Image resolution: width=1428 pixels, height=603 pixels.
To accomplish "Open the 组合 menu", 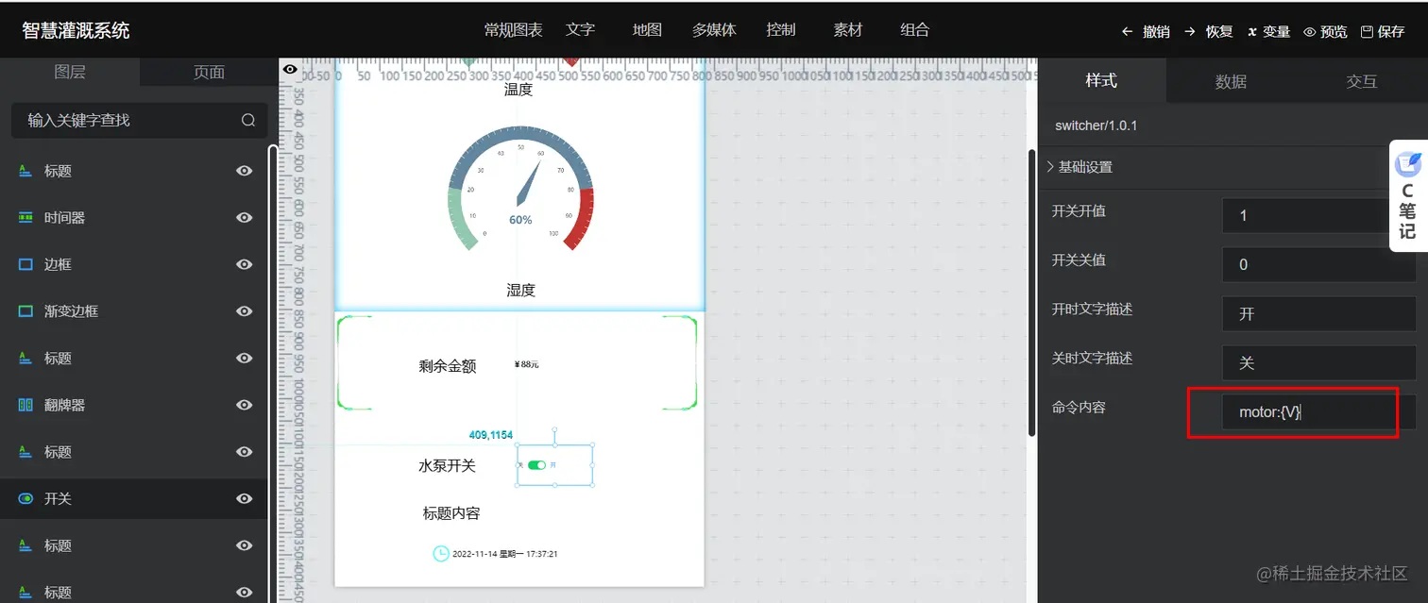I will [x=914, y=30].
